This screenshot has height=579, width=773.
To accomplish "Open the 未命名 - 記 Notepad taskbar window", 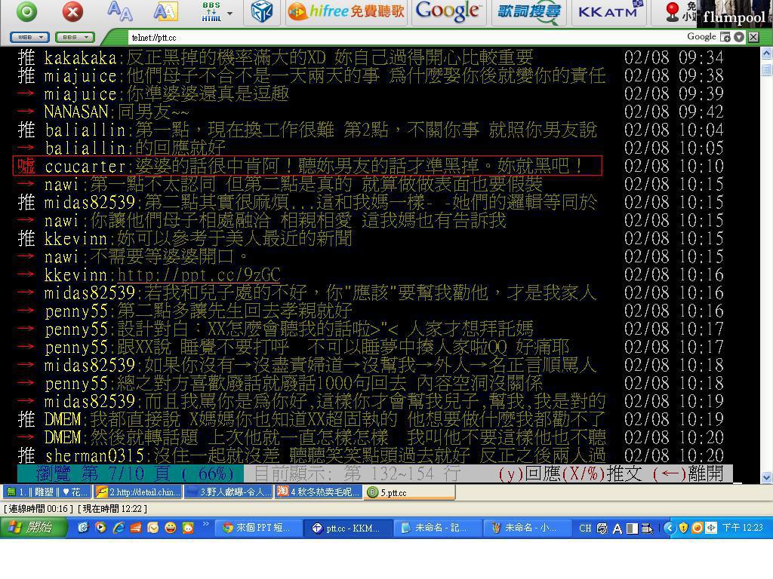I will click(x=438, y=528).
